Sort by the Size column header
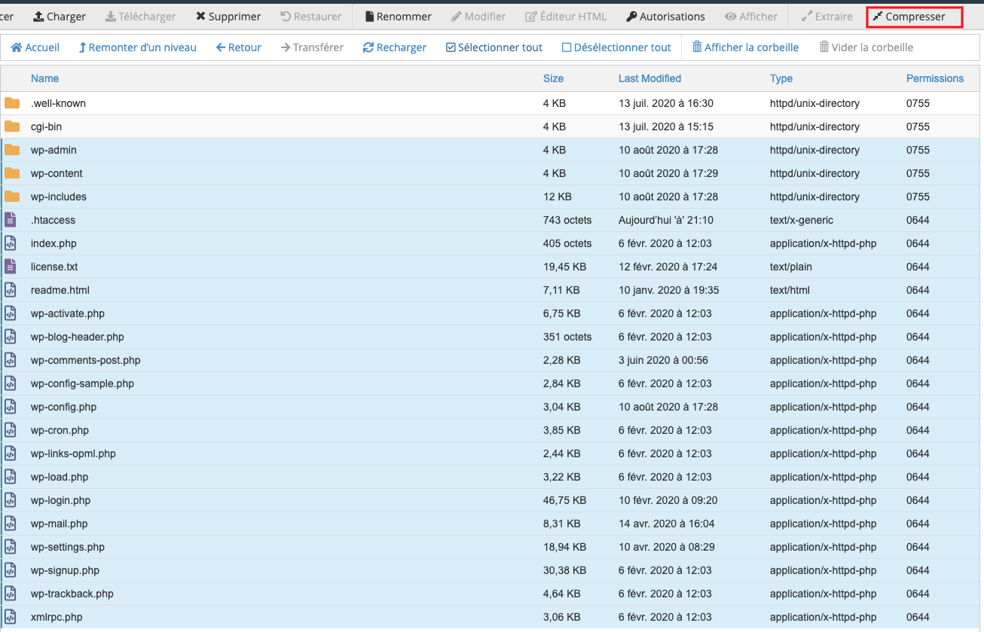Viewport: 984px width, 632px height. point(553,78)
